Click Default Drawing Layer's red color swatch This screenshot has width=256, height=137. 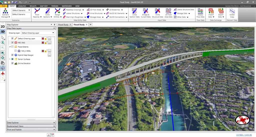click(x=43, y=39)
